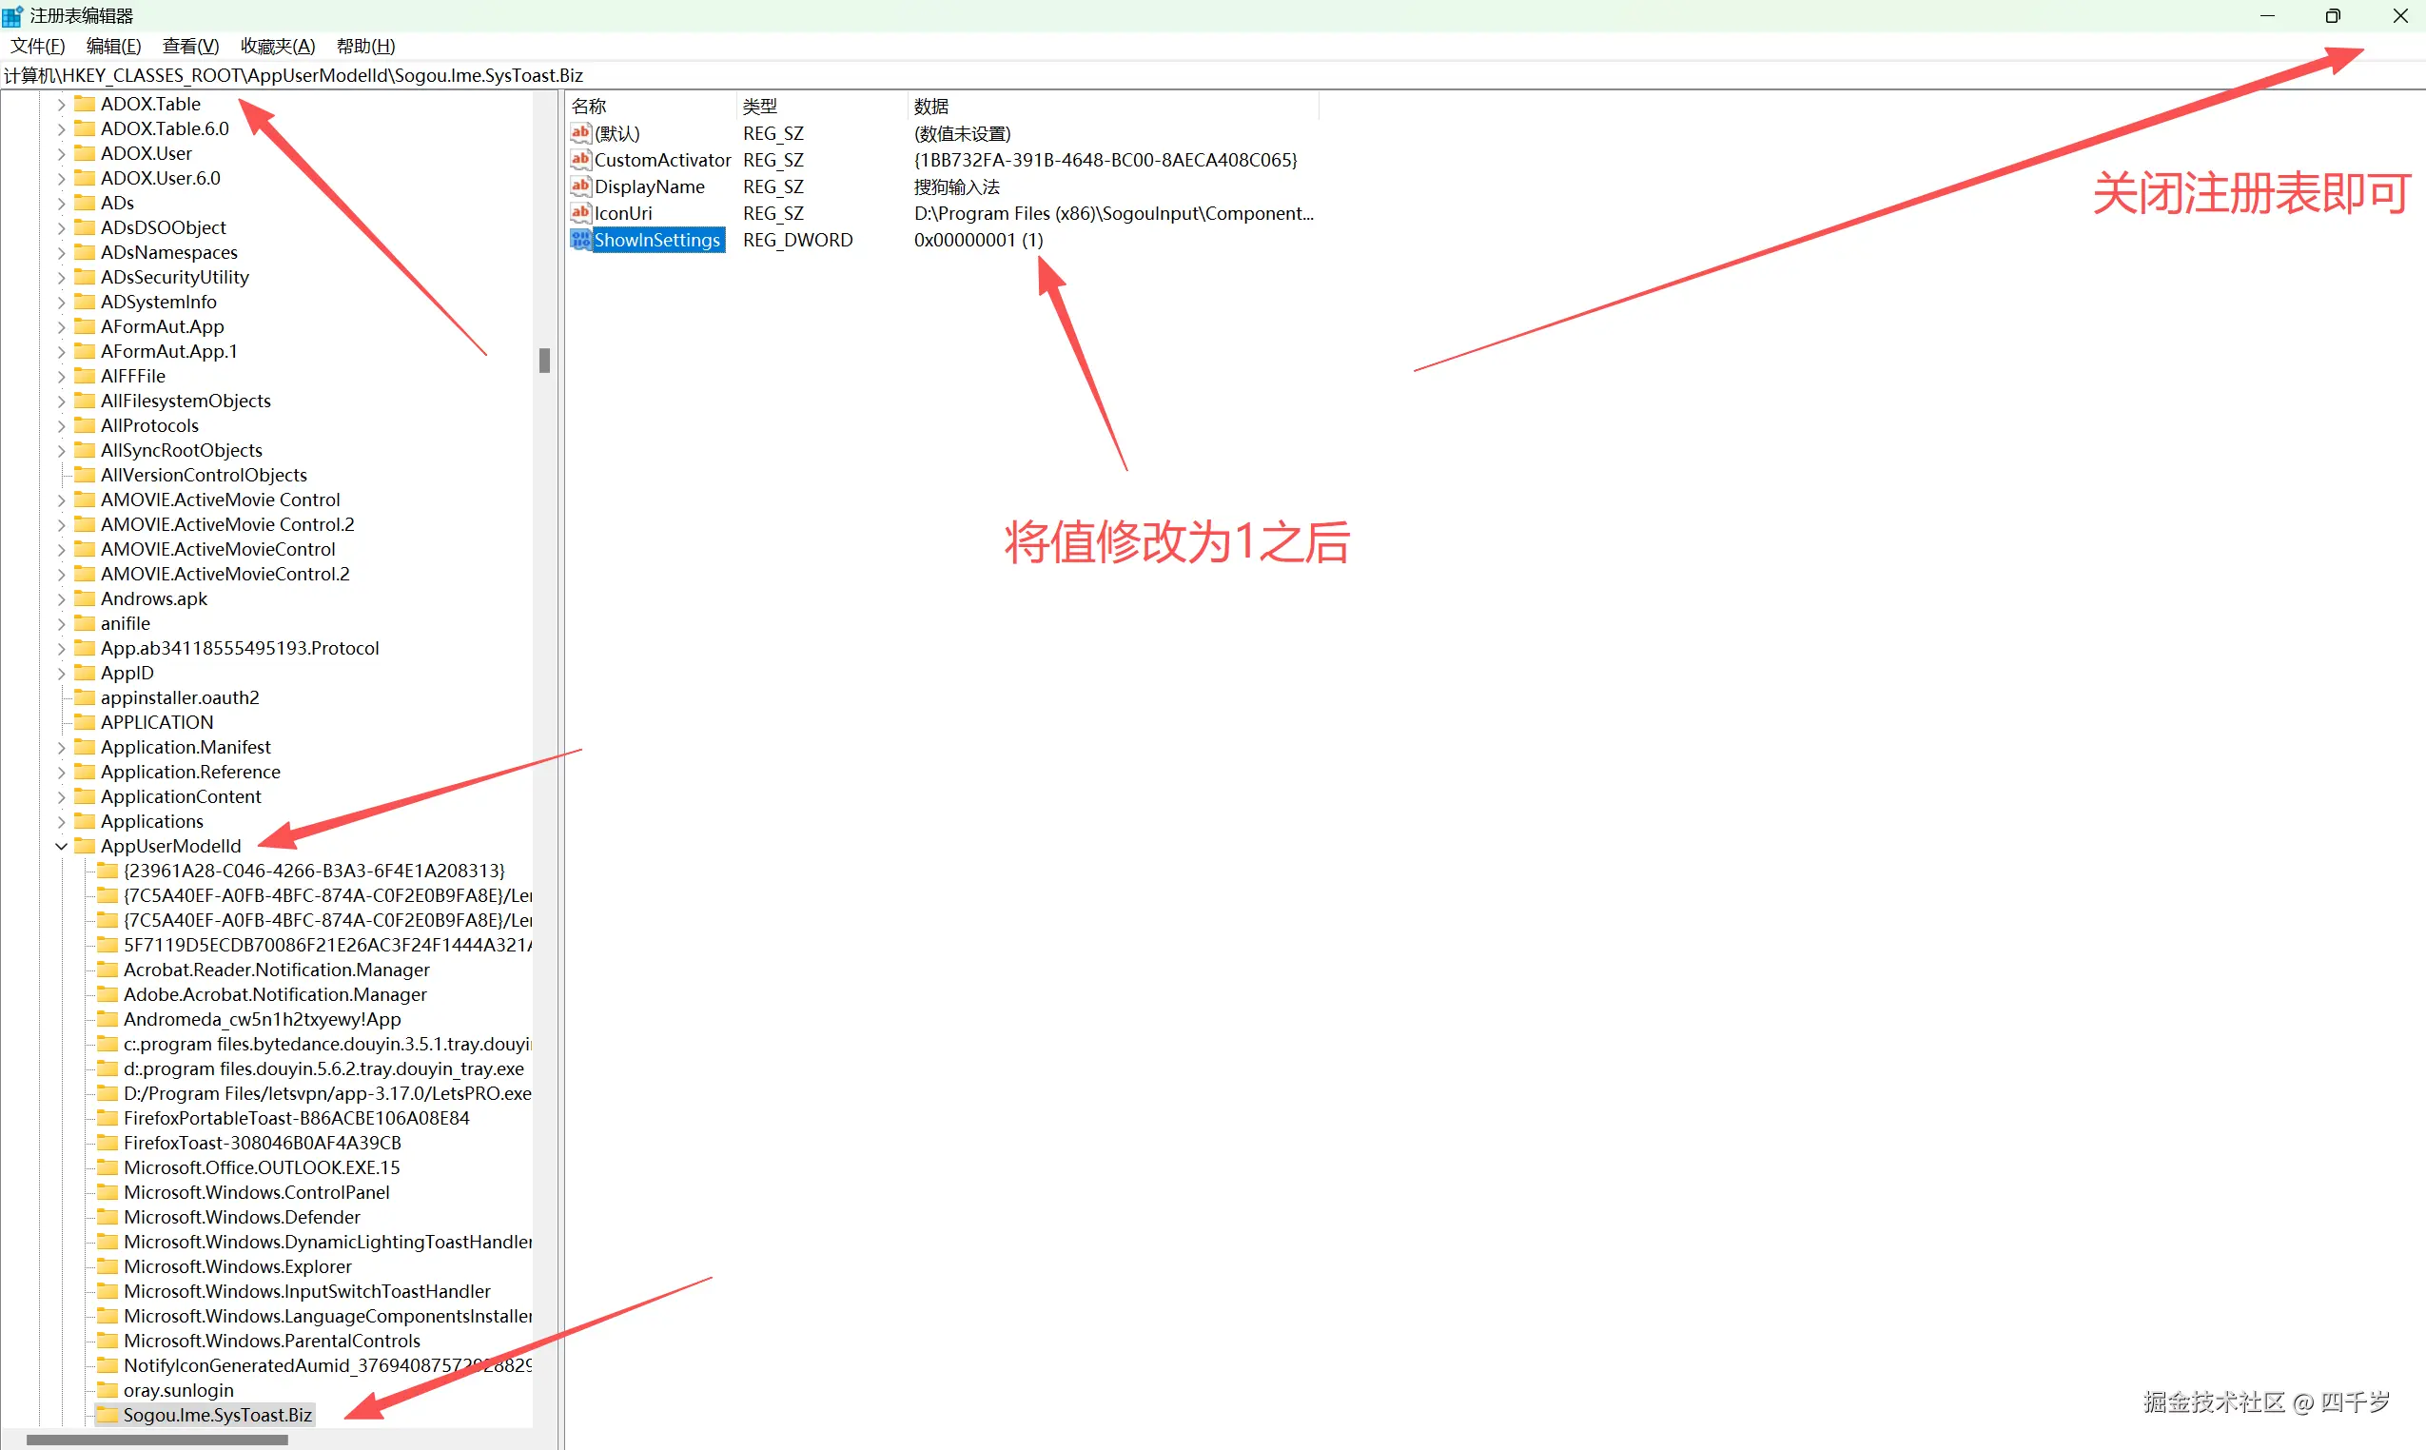Click the IconUri string value icon
Screen dimensions: 2426x1450
coord(580,212)
